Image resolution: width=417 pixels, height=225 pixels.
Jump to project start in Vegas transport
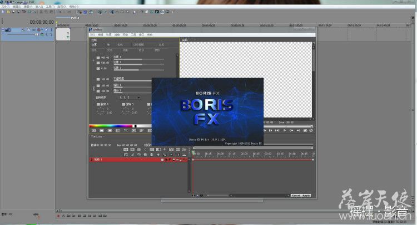tap(90, 216)
